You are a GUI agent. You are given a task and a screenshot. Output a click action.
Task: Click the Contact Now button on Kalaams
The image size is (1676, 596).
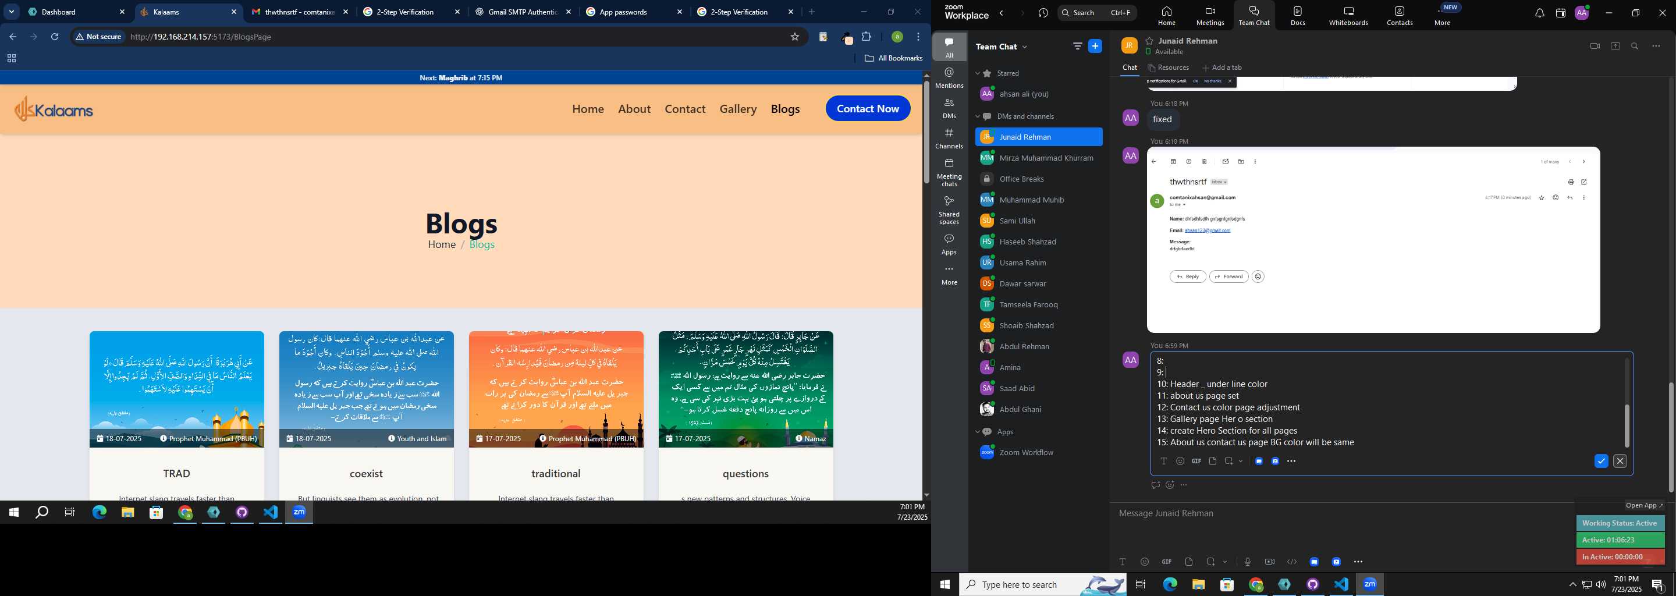(868, 109)
